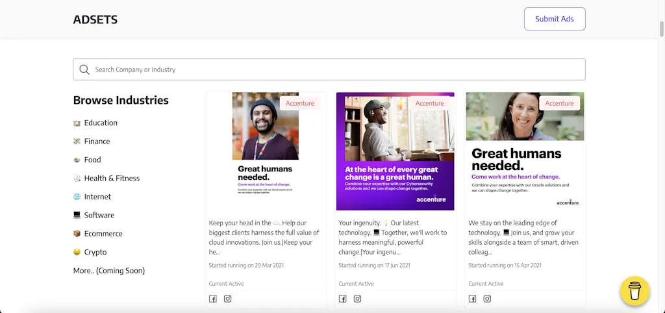Click 'Started running on 15 Apr 2021'
The height and width of the screenshot is (313, 665).
pyautogui.click(x=505, y=266)
